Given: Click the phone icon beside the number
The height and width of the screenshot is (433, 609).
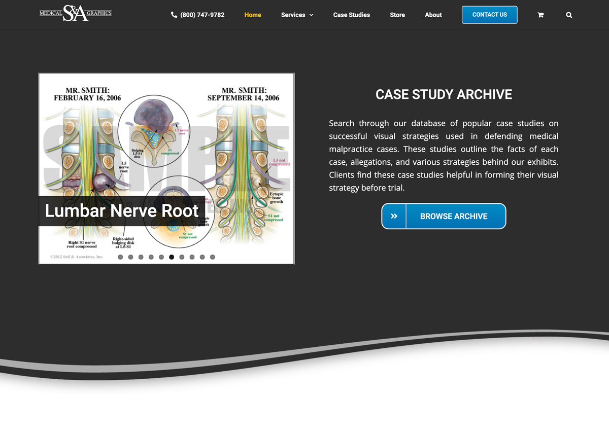Looking at the screenshot, I should pyautogui.click(x=174, y=15).
